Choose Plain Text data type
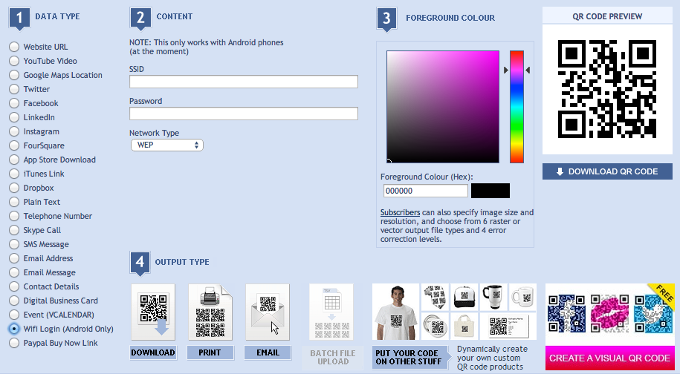680x374 pixels. [x=14, y=202]
